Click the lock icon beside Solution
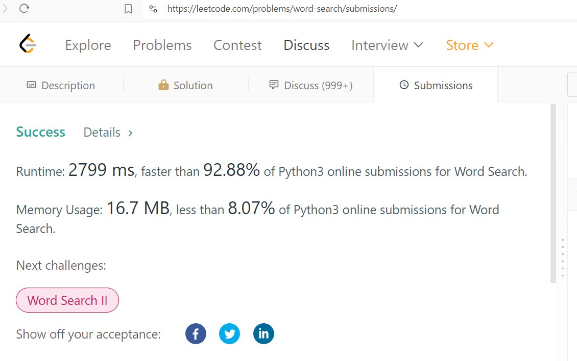Screen dimensions: 577x361 (163, 85)
